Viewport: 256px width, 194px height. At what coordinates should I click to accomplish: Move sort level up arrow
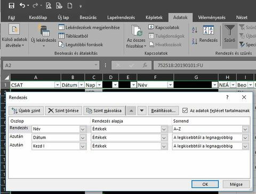click(x=131, y=111)
